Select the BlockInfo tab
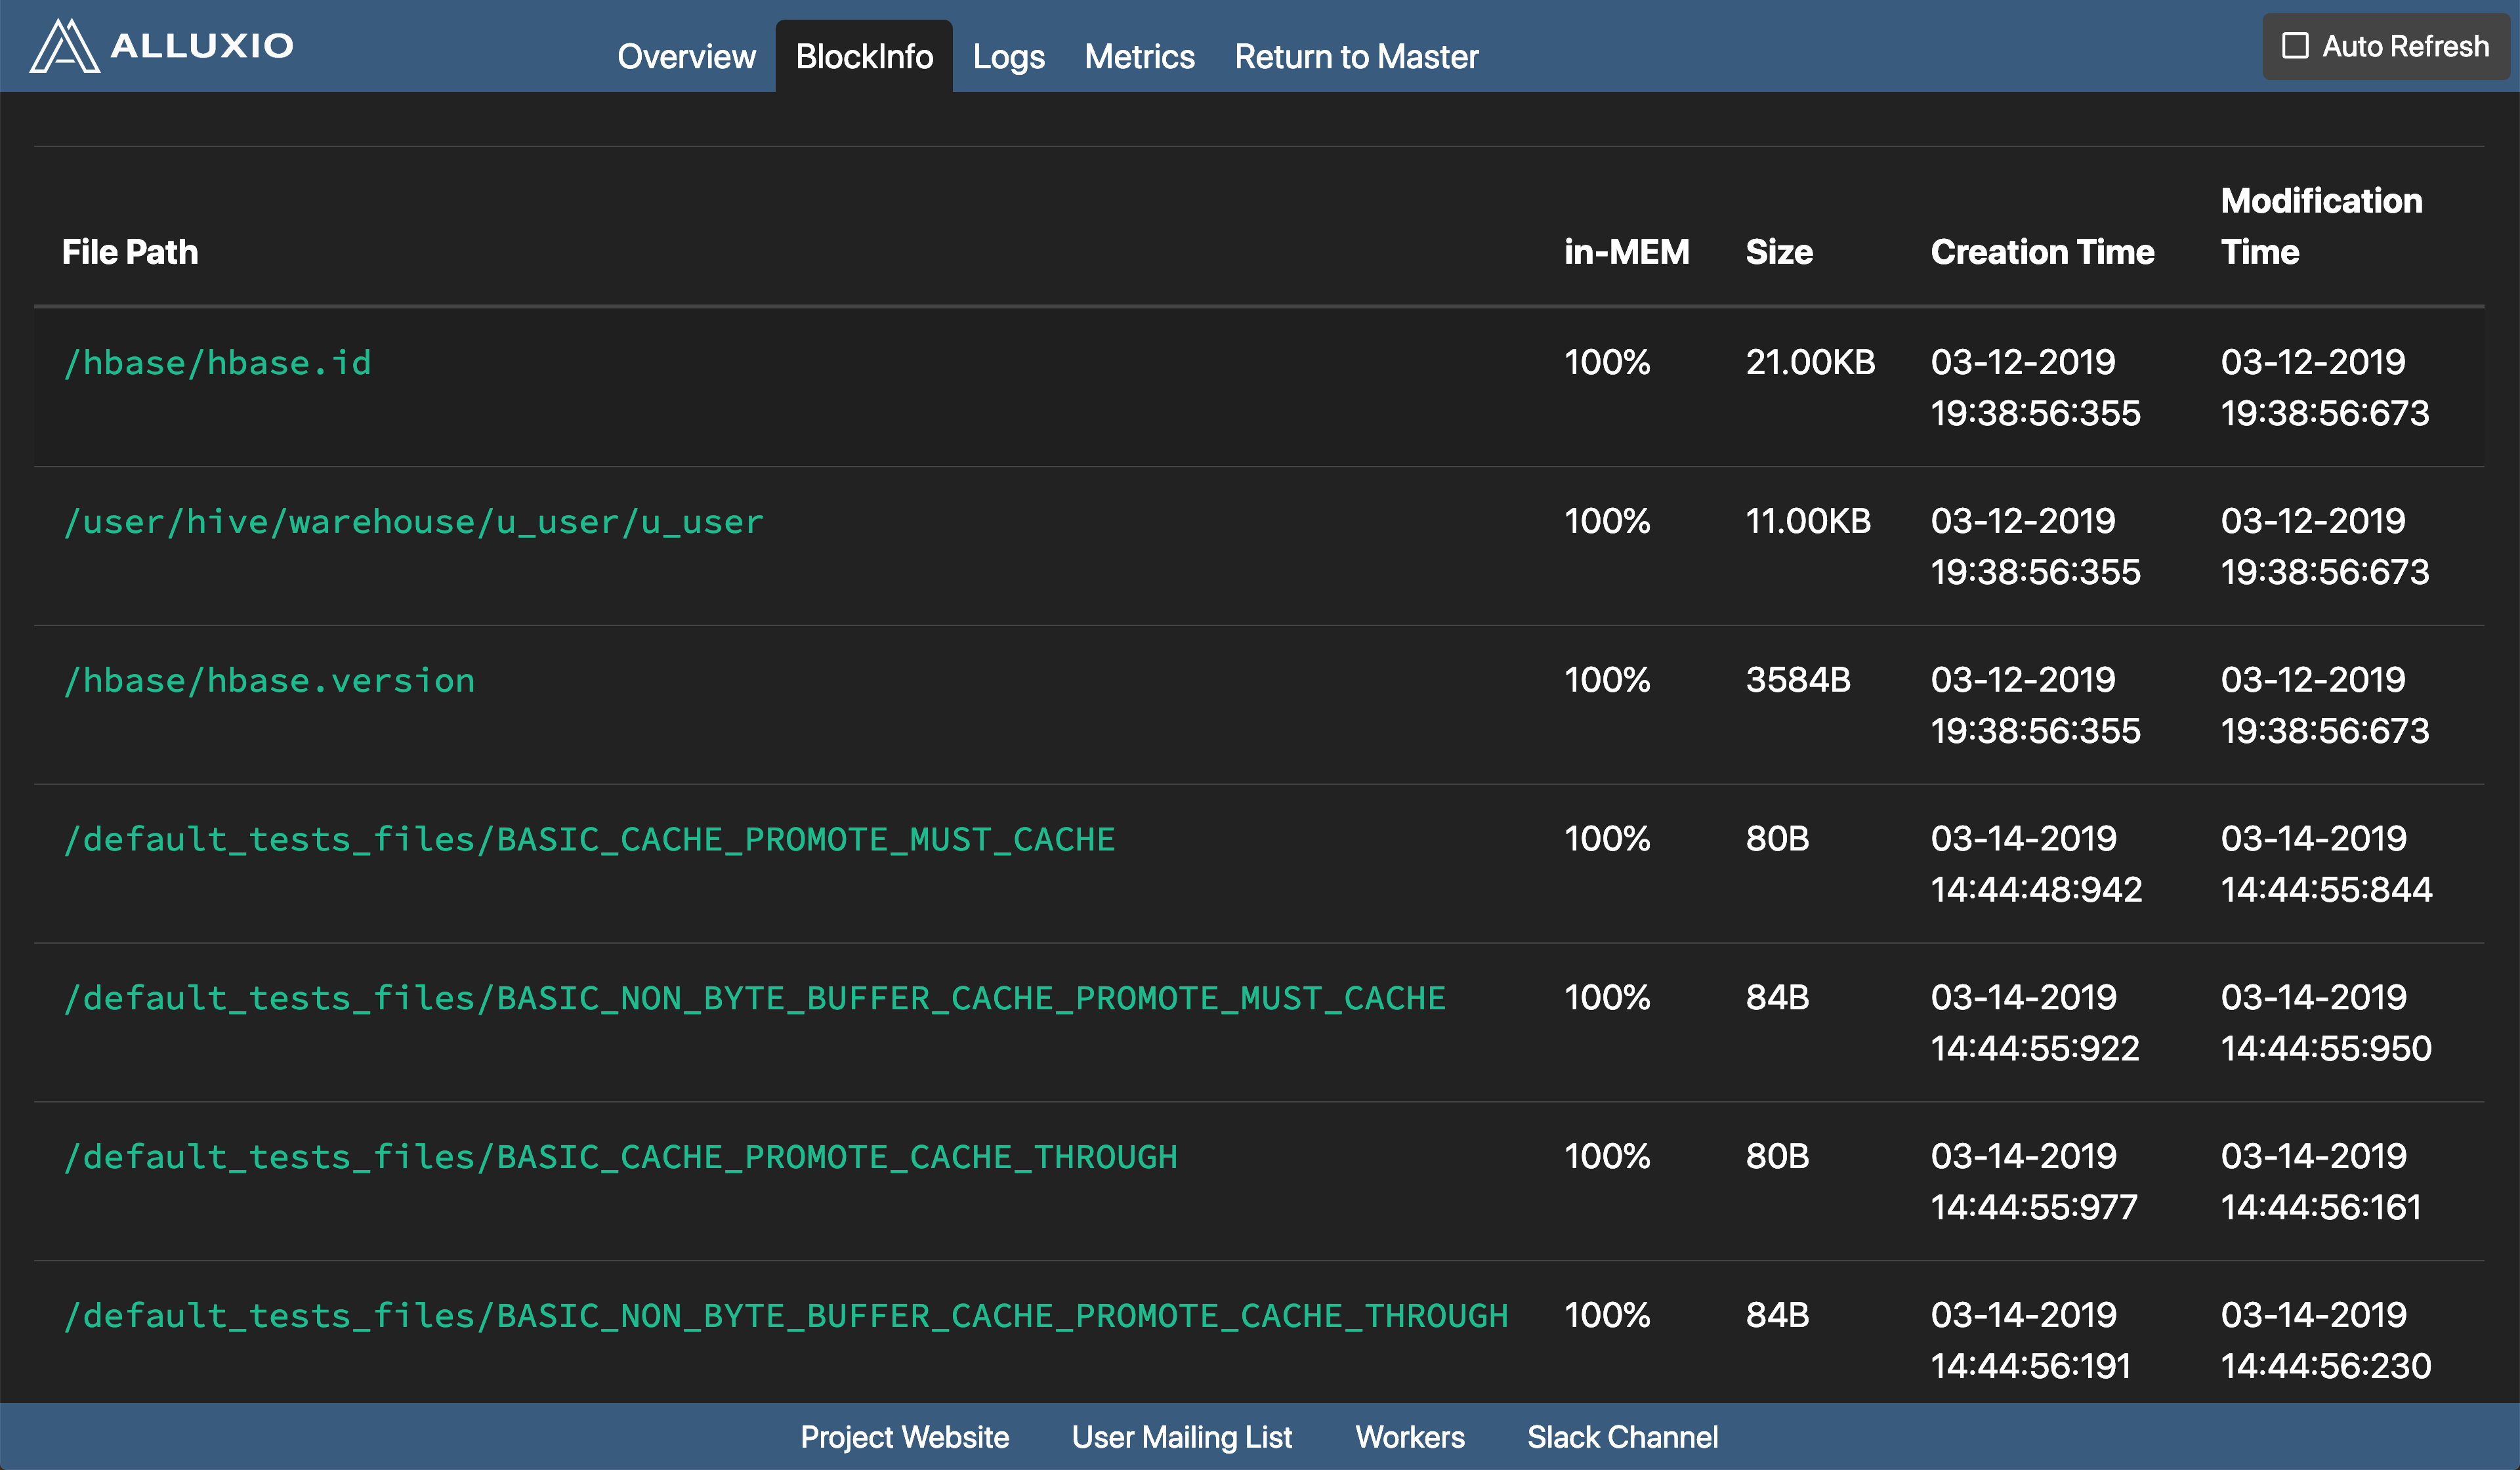The width and height of the screenshot is (2520, 1470). coord(864,57)
